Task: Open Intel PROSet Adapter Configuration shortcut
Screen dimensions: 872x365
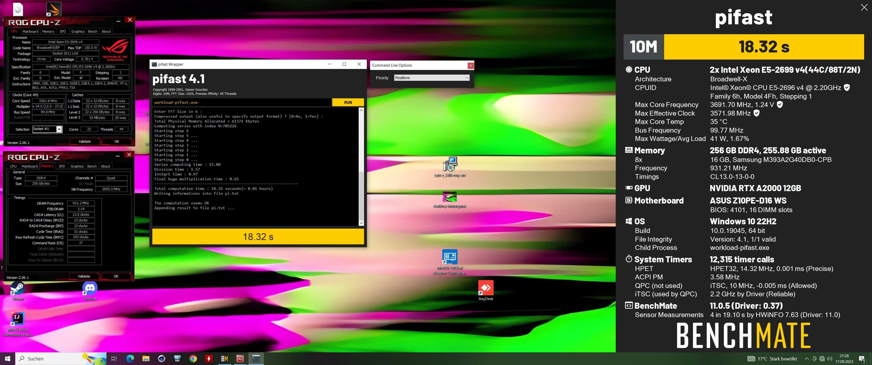Action: click(x=449, y=262)
